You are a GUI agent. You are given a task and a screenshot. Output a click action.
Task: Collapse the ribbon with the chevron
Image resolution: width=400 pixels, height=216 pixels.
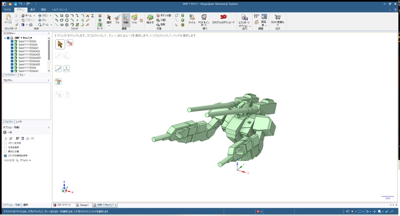click(x=390, y=10)
